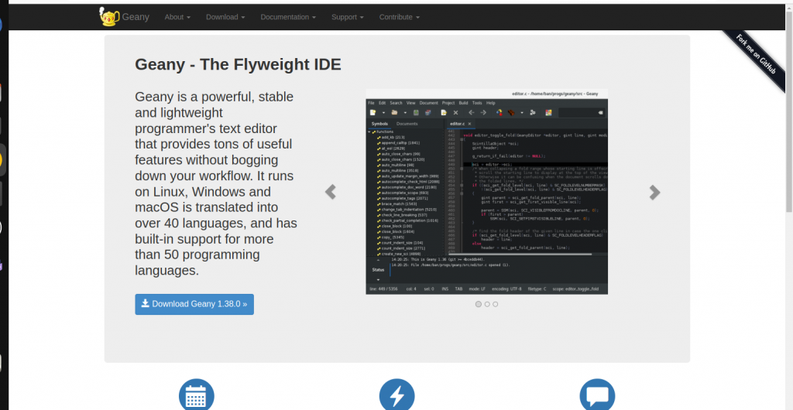
Task: Expand the Download navigation menu
Action: tap(225, 17)
